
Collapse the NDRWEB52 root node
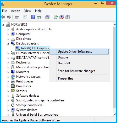tap(3, 25)
